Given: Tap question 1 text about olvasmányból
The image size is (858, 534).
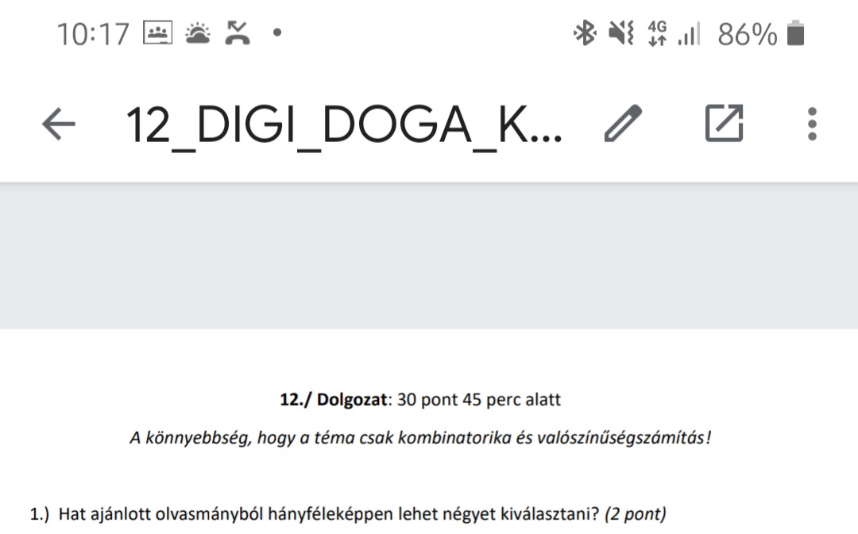Looking at the screenshot, I should (348, 514).
